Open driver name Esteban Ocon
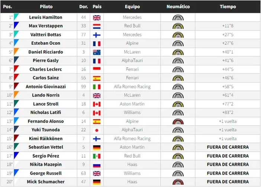 (x=46, y=43)
